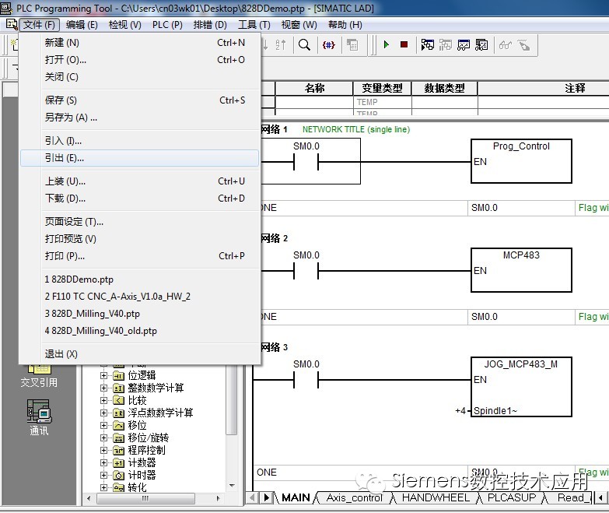
Task: Click the 比较 compare folder icon
Action: coord(118,400)
